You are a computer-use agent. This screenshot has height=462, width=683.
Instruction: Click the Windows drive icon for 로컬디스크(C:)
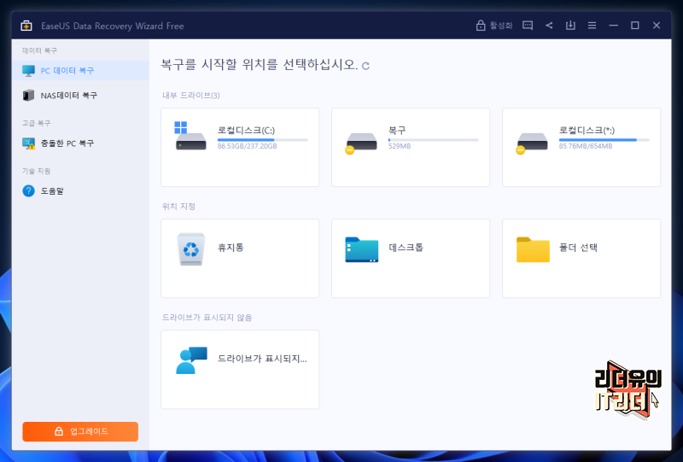pos(190,136)
